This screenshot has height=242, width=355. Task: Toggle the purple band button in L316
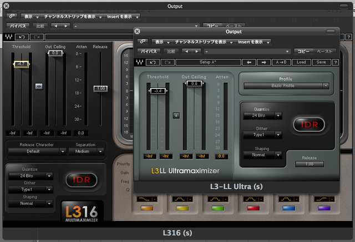[324, 208]
